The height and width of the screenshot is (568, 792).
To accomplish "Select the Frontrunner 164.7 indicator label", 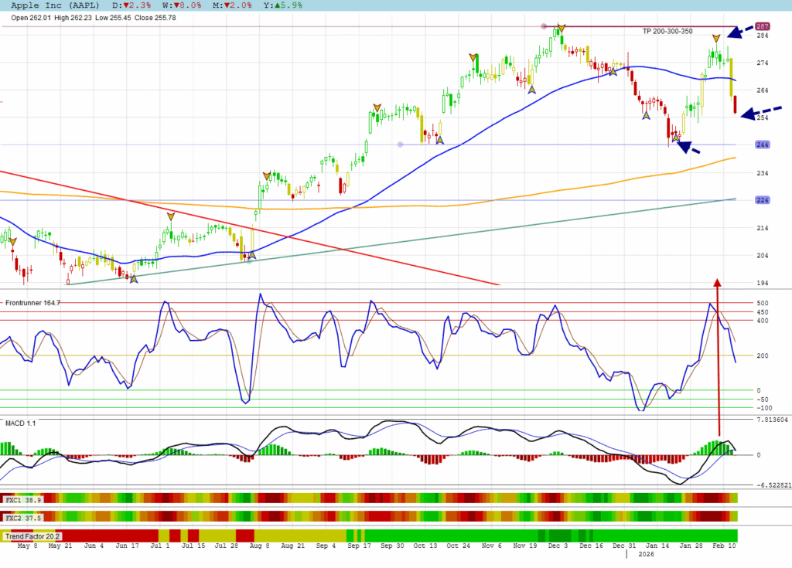I will tap(32, 303).
